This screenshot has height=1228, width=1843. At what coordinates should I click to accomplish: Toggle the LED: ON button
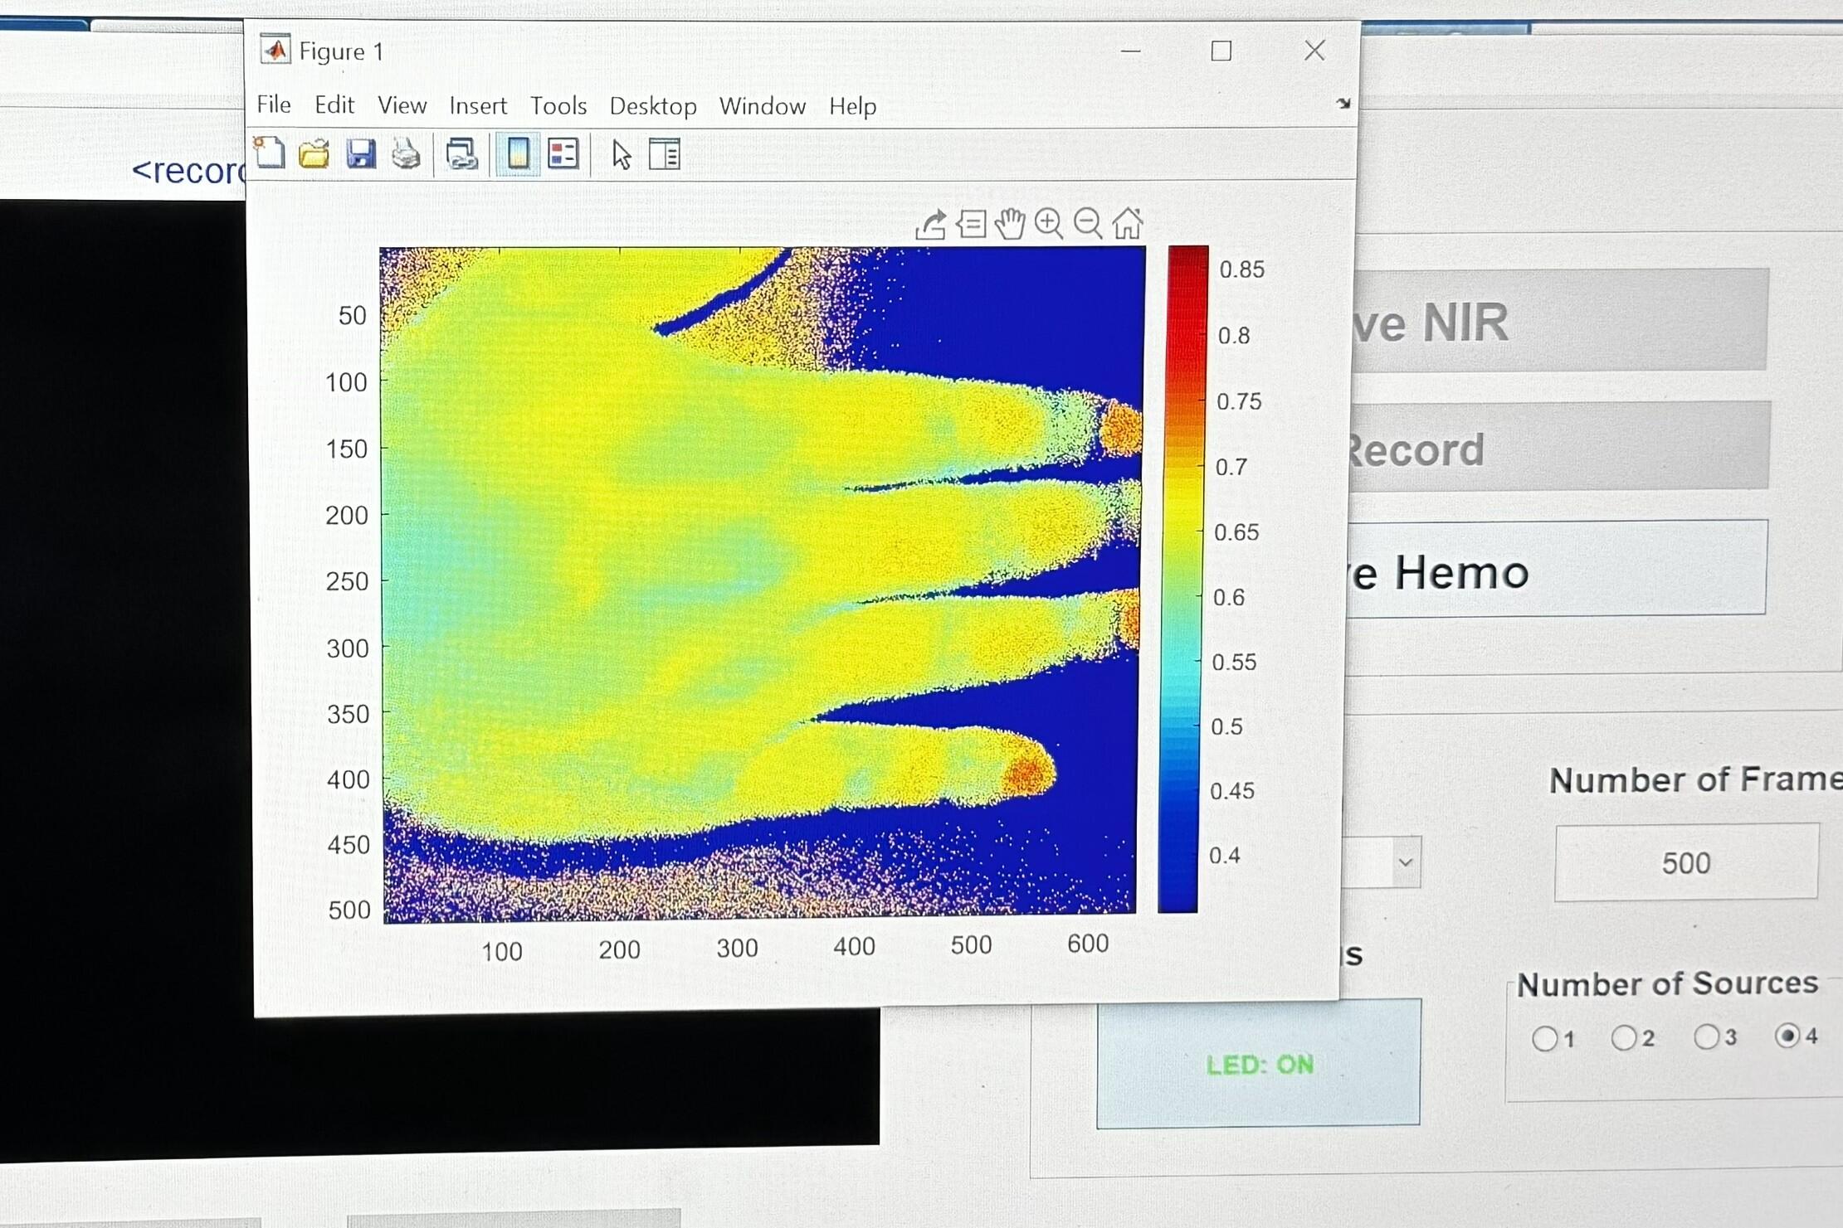(1259, 1064)
